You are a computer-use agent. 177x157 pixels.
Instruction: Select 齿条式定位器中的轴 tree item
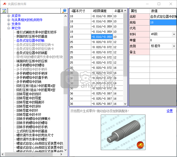(30, 40)
